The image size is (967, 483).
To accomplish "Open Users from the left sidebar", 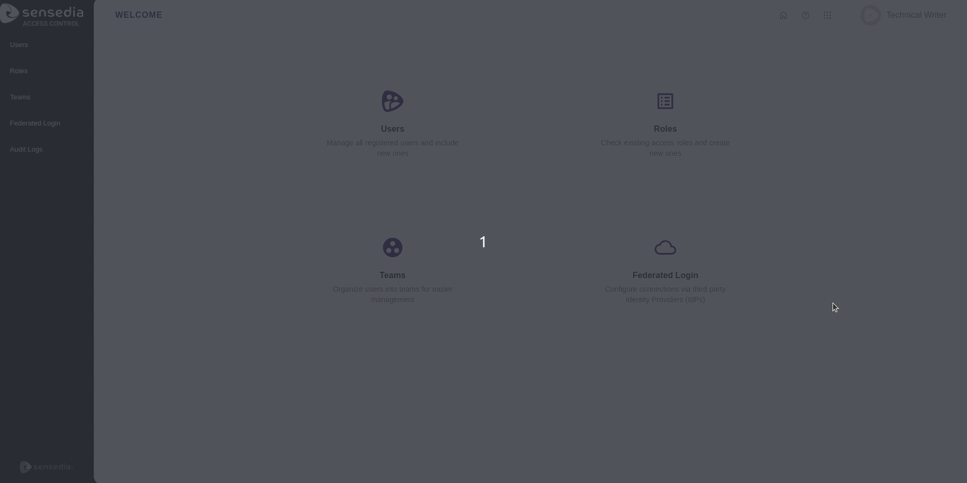I will 19,45.
